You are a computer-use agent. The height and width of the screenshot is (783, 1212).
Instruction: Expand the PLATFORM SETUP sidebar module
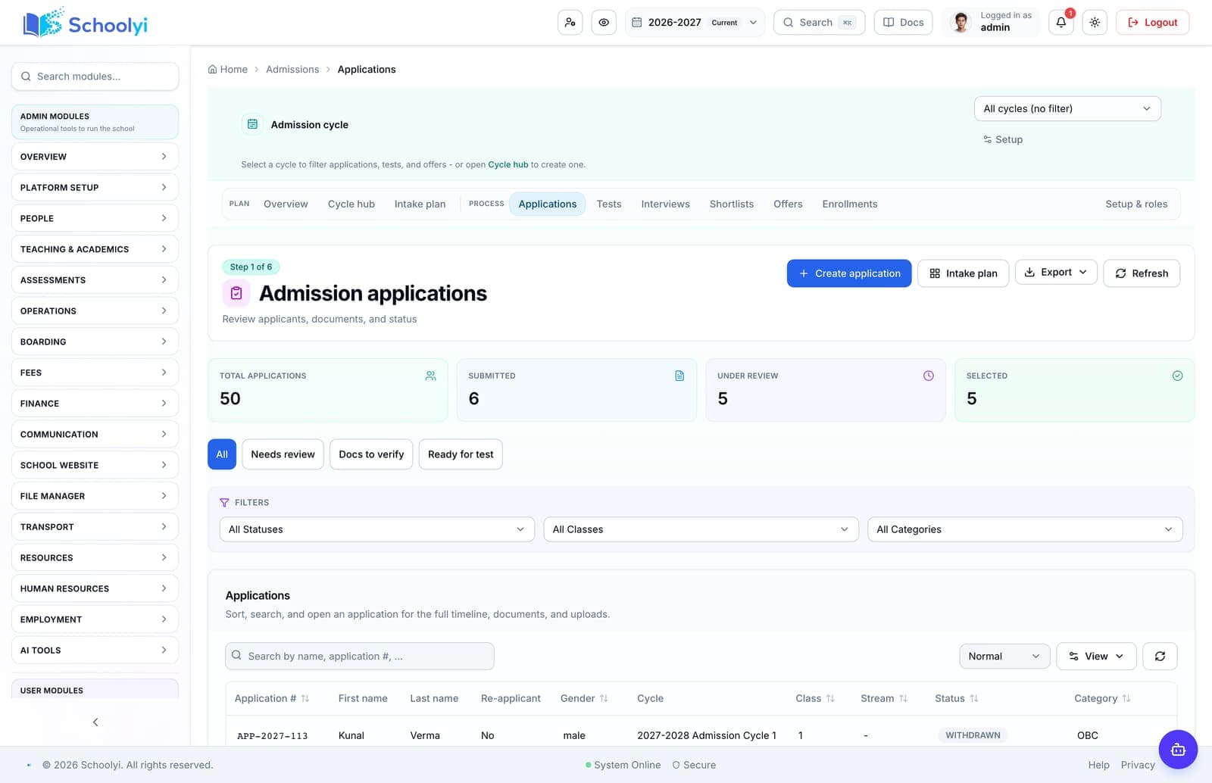tap(95, 187)
